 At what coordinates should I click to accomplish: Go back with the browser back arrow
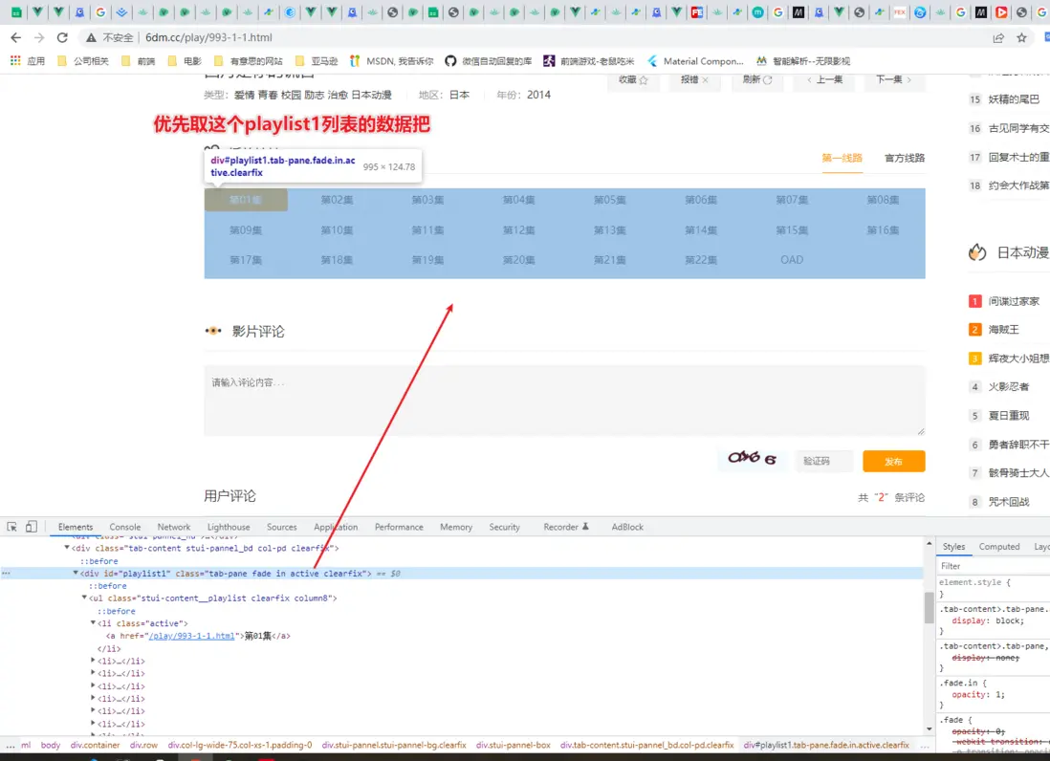(16, 37)
